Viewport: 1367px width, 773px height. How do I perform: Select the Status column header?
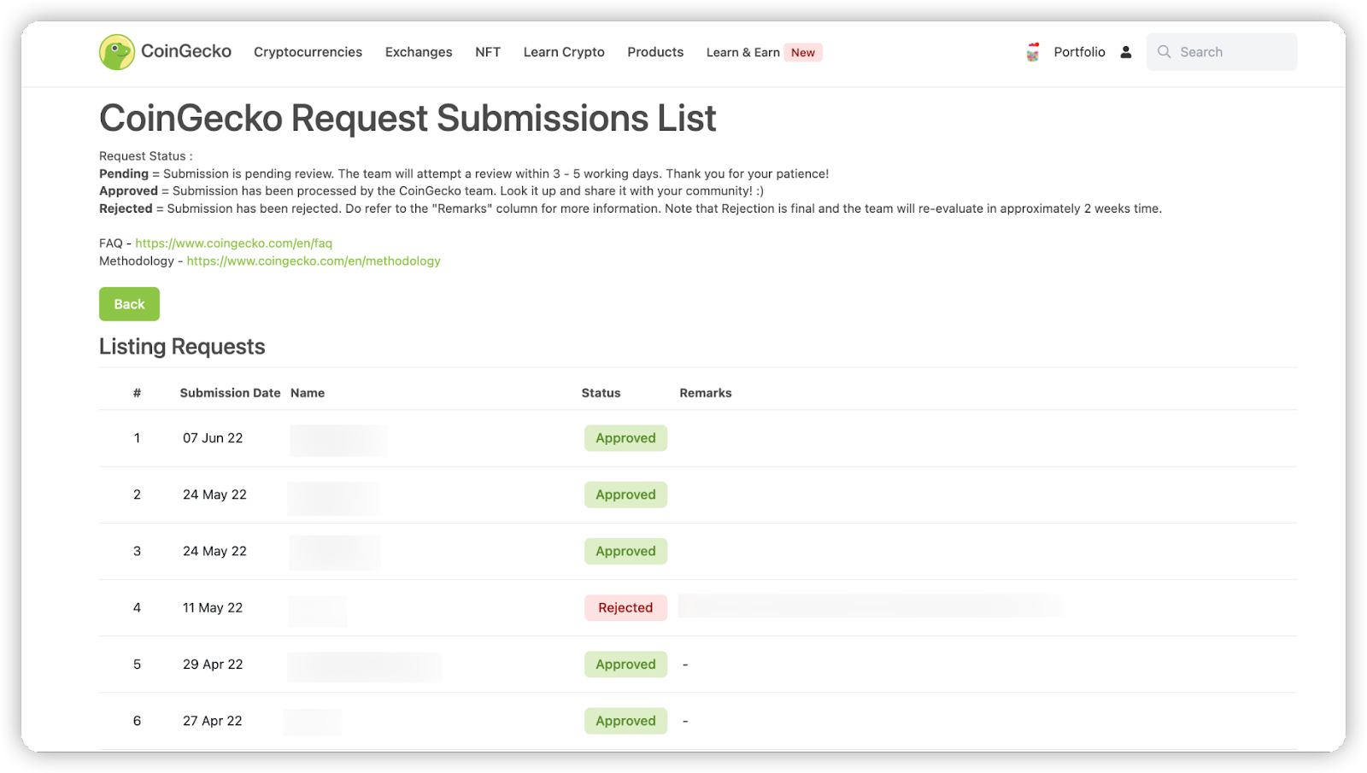(x=601, y=393)
